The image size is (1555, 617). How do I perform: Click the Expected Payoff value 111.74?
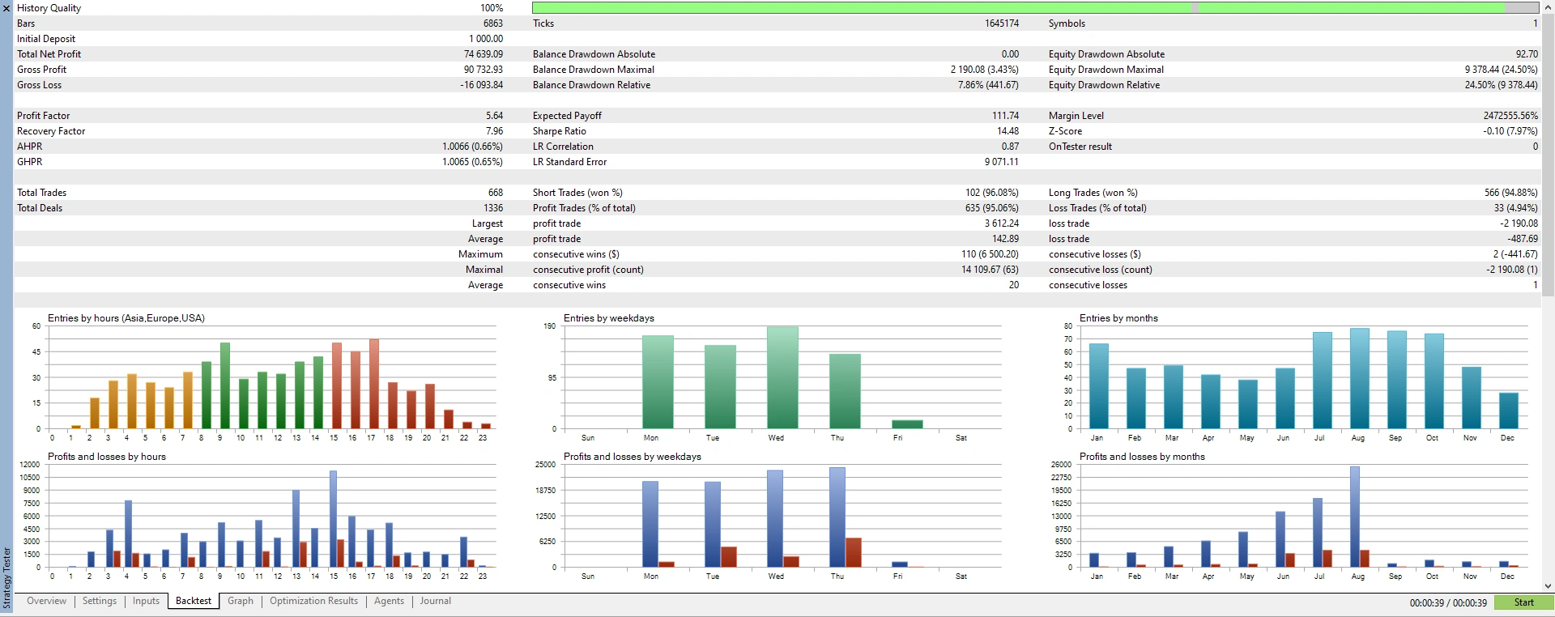click(1005, 116)
